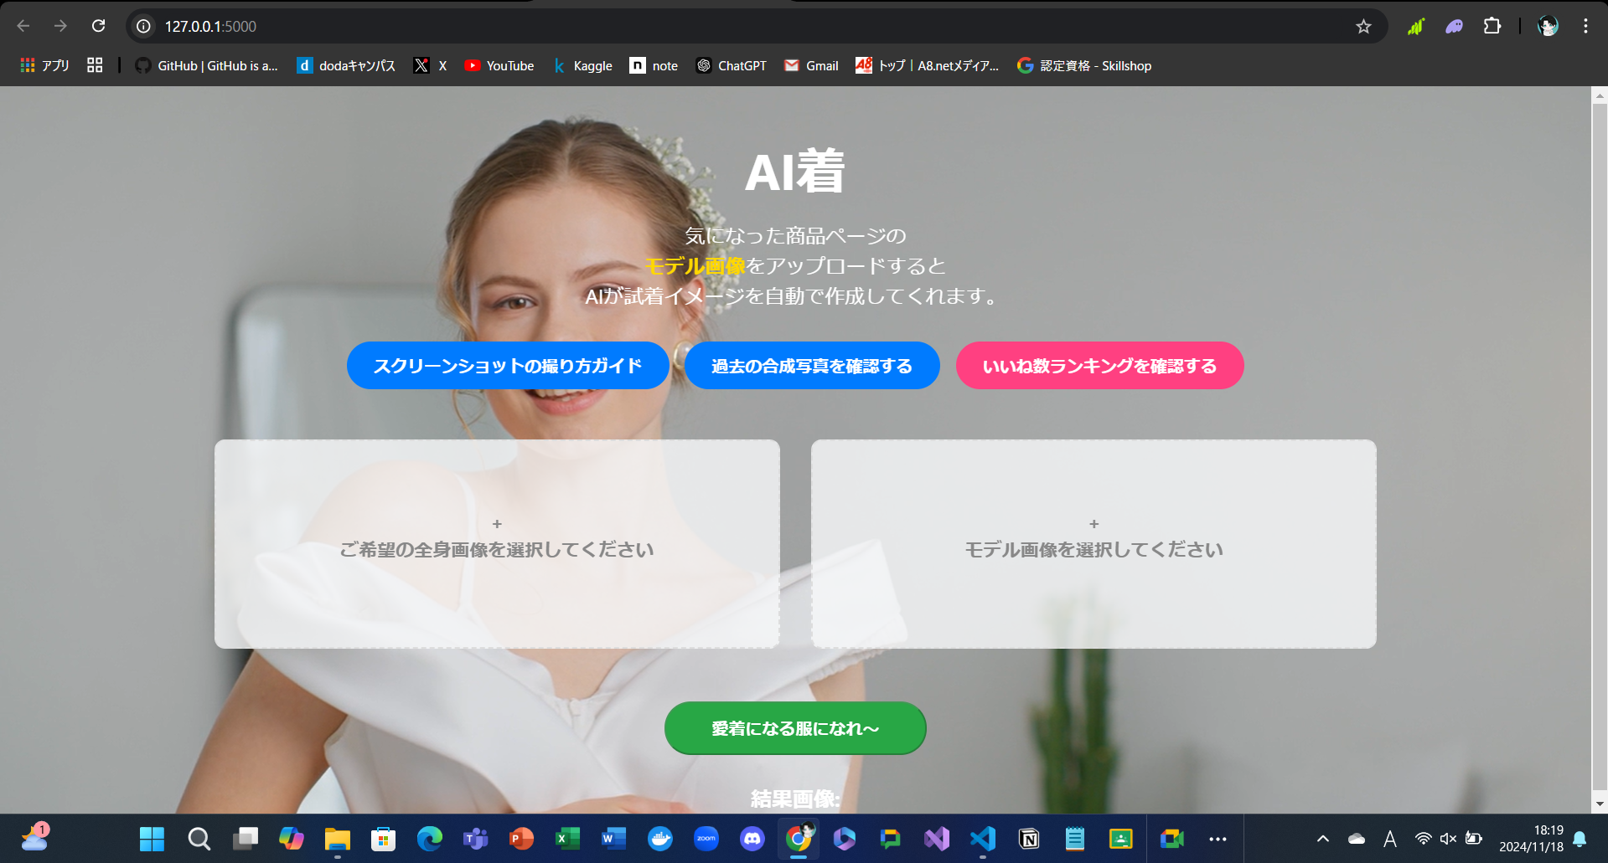Image resolution: width=1608 pixels, height=863 pixels.
Task: Open the Chrome three-dot menu
Action: pos(1585,26)
